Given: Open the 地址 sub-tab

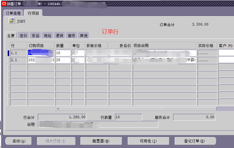Looking at the screenshot, I should 48,36.
